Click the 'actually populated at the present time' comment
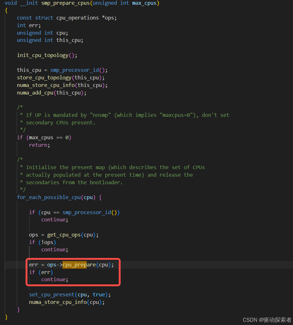Screen dimensions: 293x325 point(107,175)
